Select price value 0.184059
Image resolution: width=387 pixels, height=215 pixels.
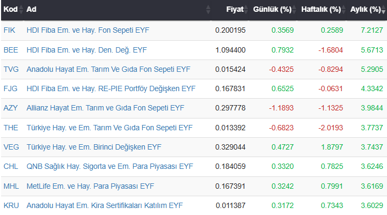(230, 166)
